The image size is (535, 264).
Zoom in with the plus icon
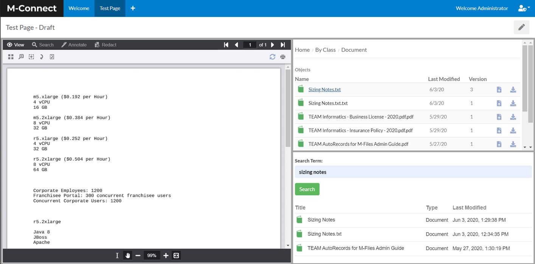(x=166, y=256)
